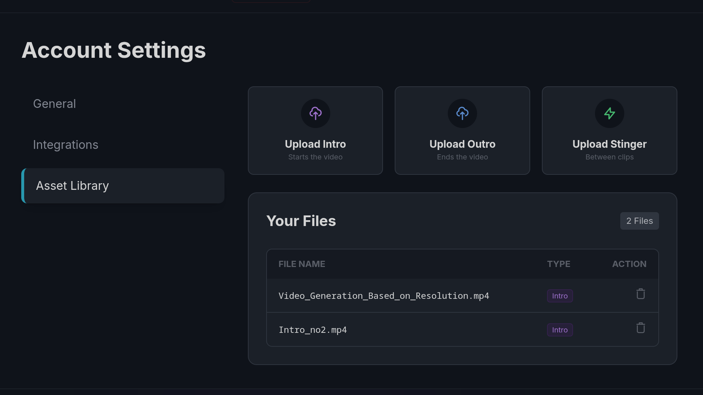Screen dimensions: 703x395
Task: Click the TYPE column header
Action: (x=559, y=264)
